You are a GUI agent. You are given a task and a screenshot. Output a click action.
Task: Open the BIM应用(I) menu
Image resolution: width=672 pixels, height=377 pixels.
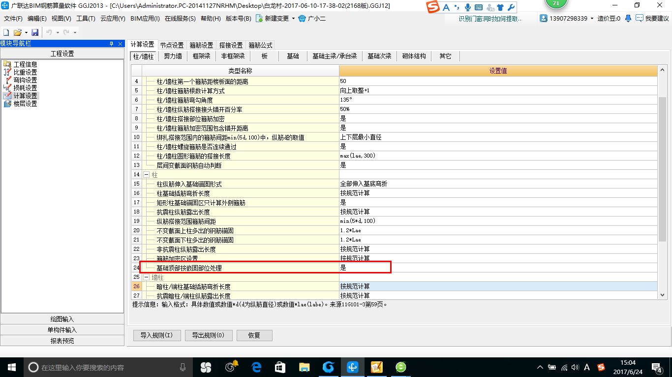tap(145, 19)
